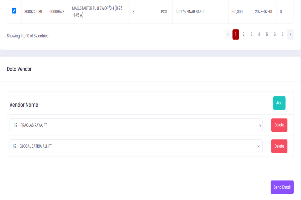
Task: Delete the PRAGLAS RAYA vendor row
Action: click(279, 125)
